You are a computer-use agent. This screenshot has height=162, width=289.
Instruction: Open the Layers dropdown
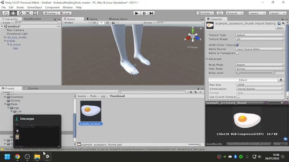(257, 13)
